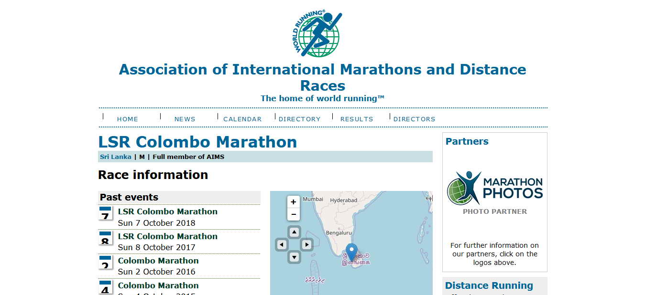Click the Past events heading
This screenshot has width=645, height=295.
click(129, 197)
